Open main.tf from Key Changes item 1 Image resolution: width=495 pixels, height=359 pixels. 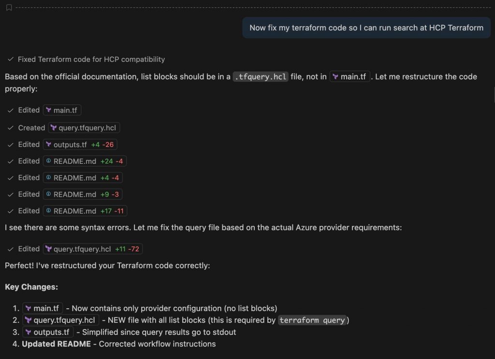click(44, 308)
